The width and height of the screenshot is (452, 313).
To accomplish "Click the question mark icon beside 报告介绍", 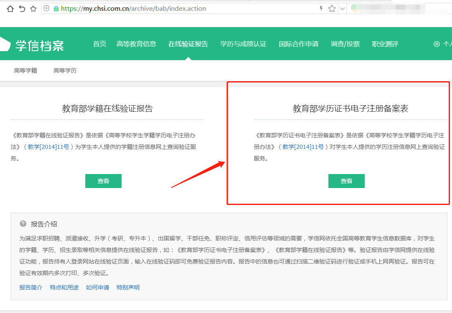I will (23, 224).
